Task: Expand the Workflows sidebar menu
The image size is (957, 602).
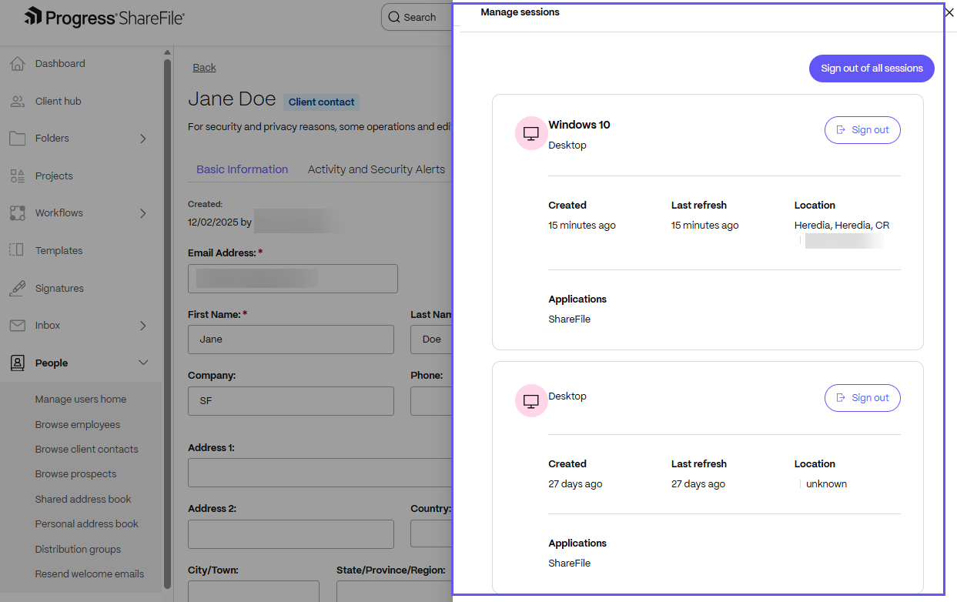Action: pos(142,213)
